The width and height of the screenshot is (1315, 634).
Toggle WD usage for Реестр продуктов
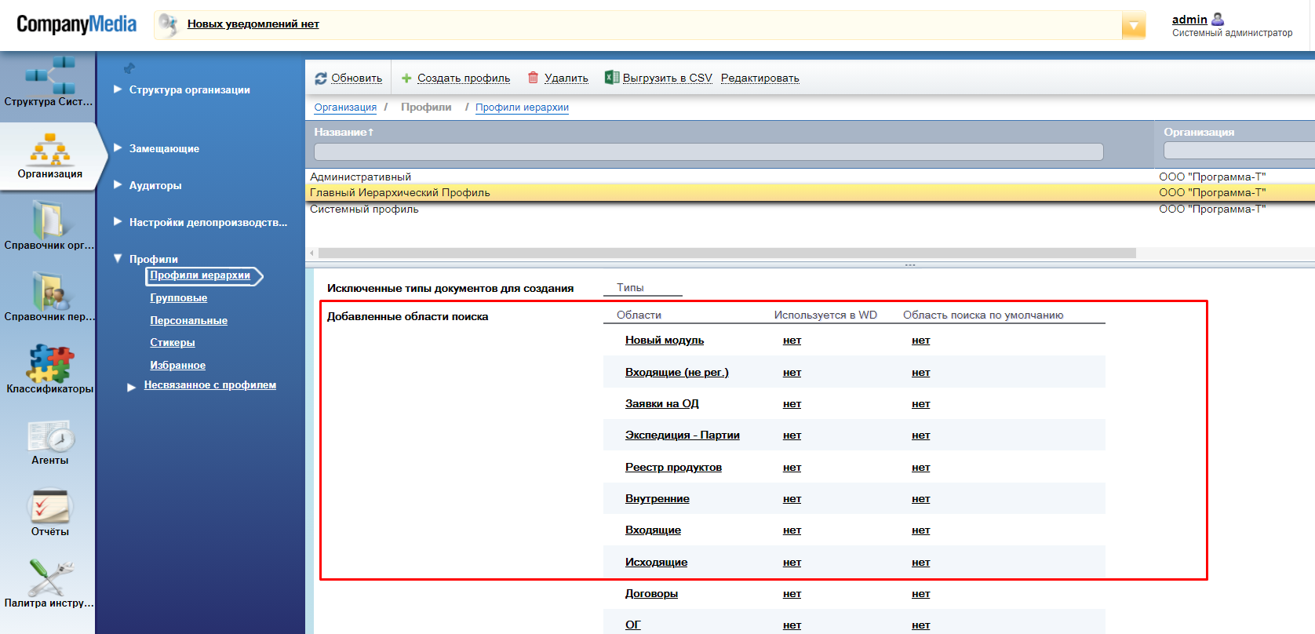point(792,468)
